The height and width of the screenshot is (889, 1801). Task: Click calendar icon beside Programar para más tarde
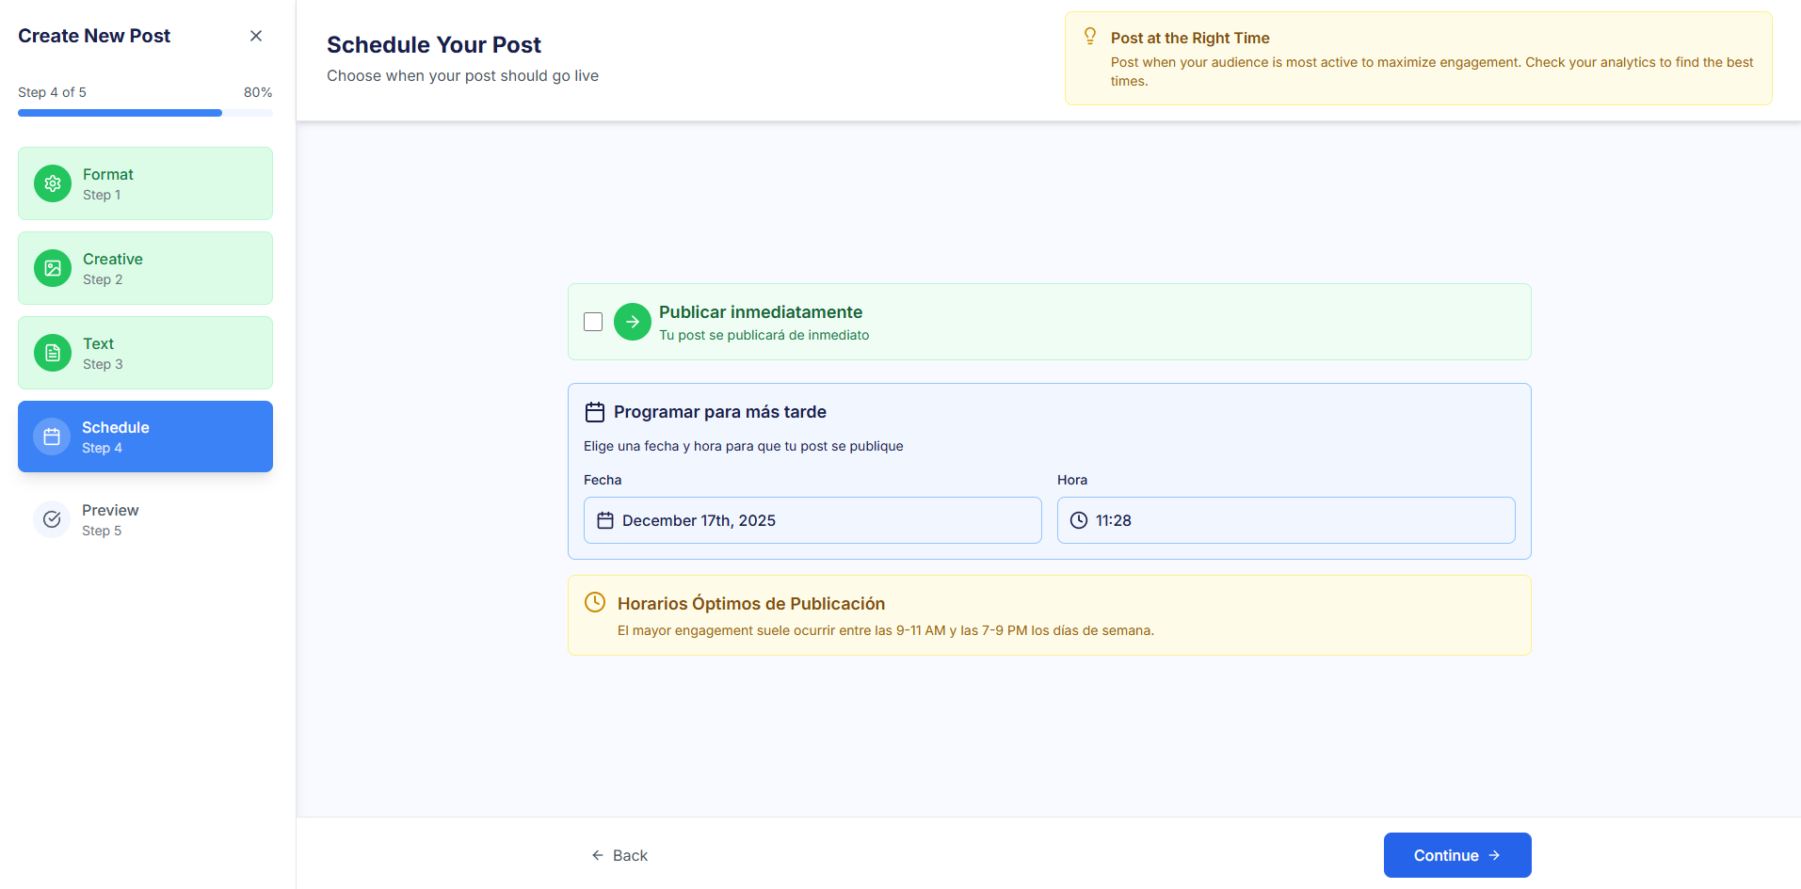click(595, 412)
